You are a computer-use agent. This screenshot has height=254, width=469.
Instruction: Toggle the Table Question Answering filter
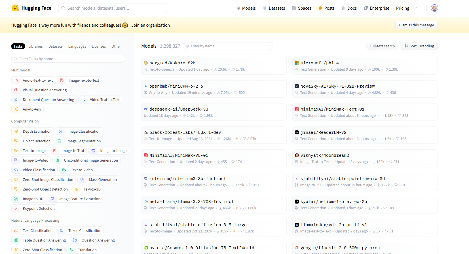(x=40, y=240)
